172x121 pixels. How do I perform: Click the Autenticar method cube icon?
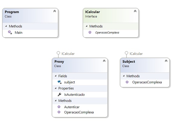[x=59, y=107]
